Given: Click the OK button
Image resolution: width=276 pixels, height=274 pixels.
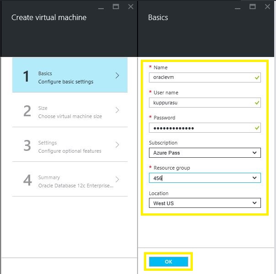Looking at the screenshot, I should [168, 262].
